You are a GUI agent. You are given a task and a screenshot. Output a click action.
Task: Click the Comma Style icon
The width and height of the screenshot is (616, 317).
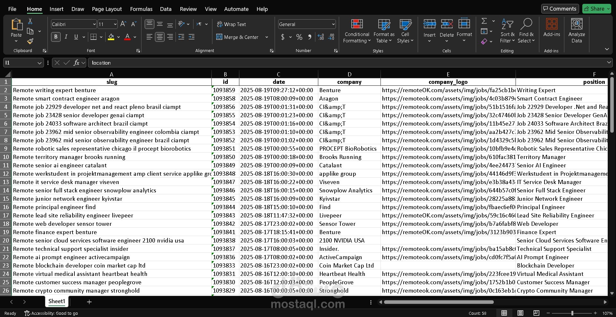tap(310, 37)
